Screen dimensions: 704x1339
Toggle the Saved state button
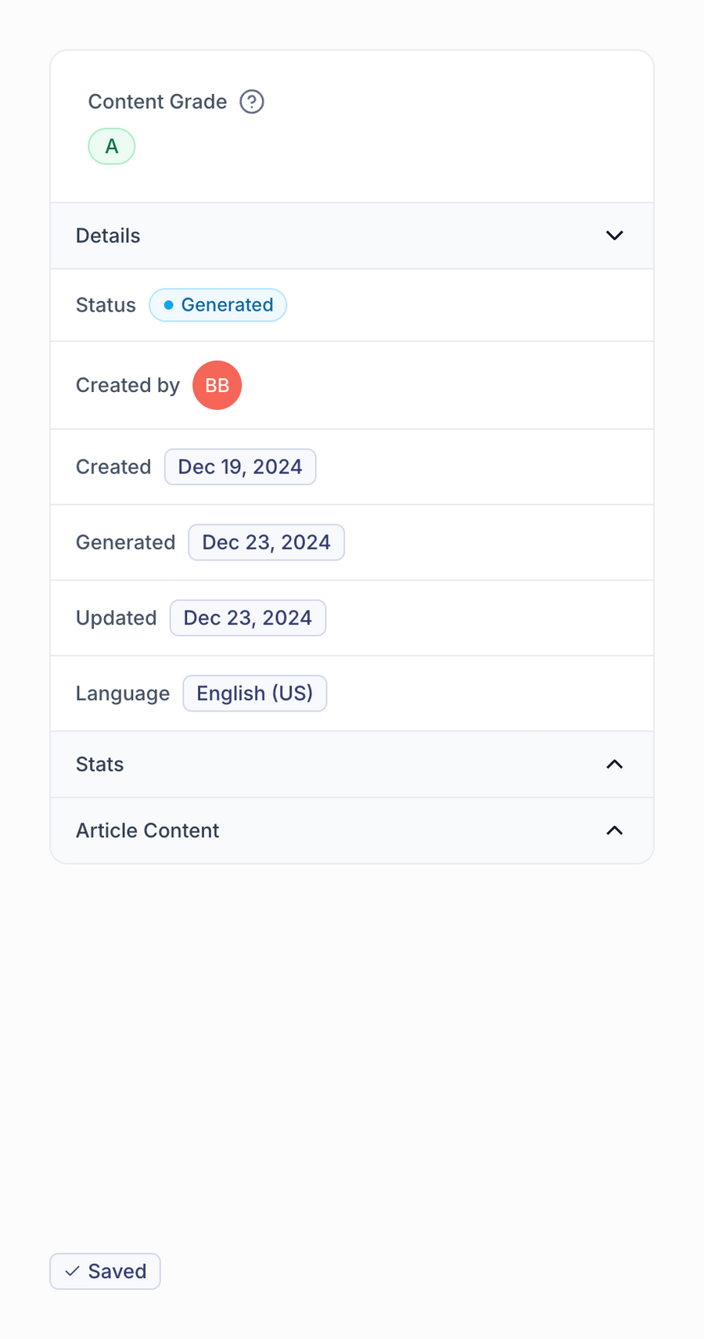click(x=105, y=1271)
